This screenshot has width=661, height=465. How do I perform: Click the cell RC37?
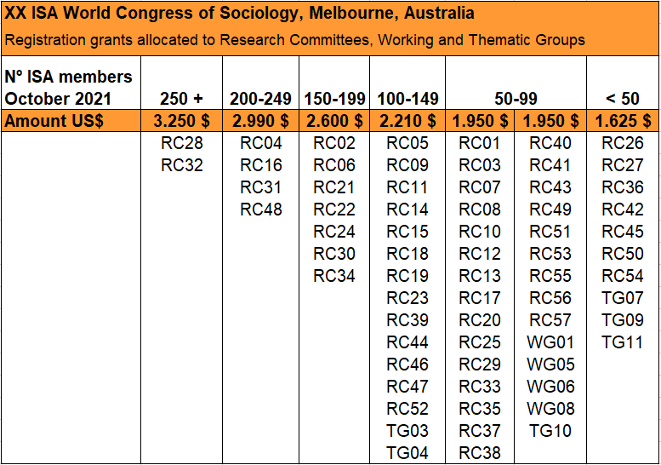(480, 431)
